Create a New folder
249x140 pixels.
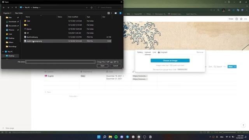click(19, 13)
